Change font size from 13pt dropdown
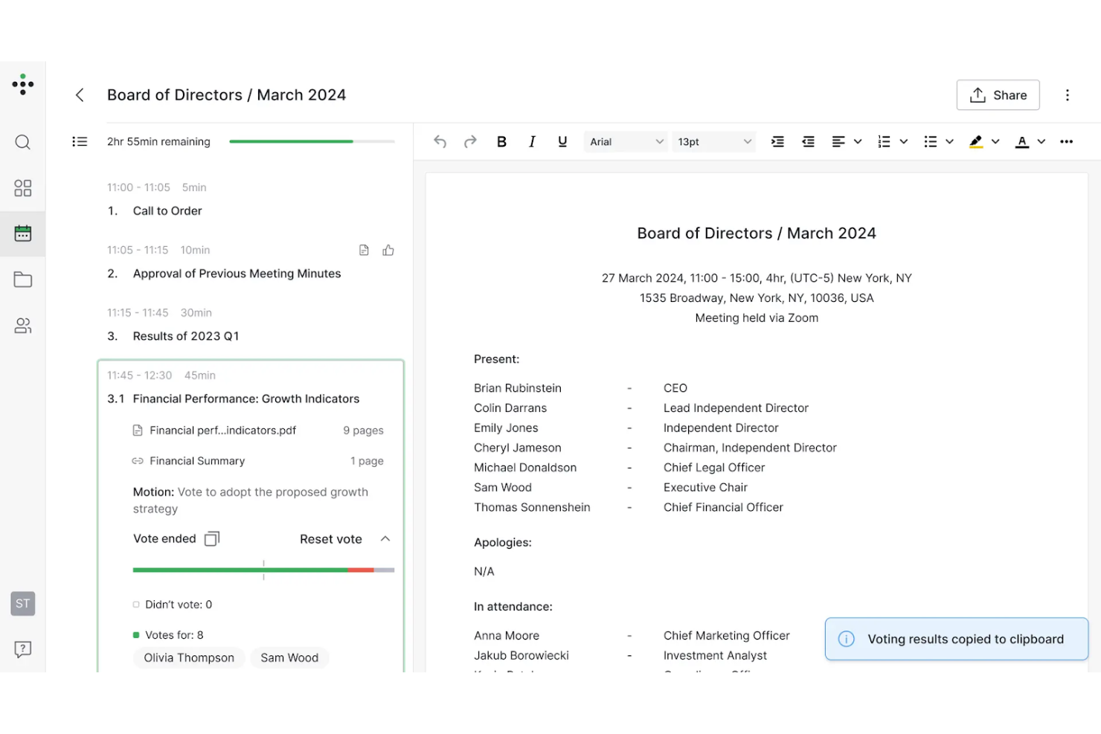 click(713, 141)
